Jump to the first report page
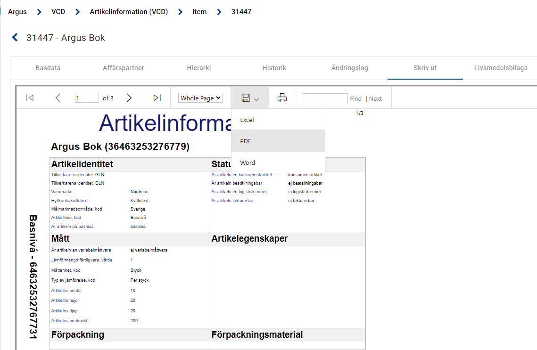This screenshot has width=537, height=350. (30, 98)
